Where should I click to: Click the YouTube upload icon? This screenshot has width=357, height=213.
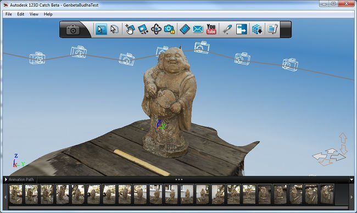pos(211,29)
